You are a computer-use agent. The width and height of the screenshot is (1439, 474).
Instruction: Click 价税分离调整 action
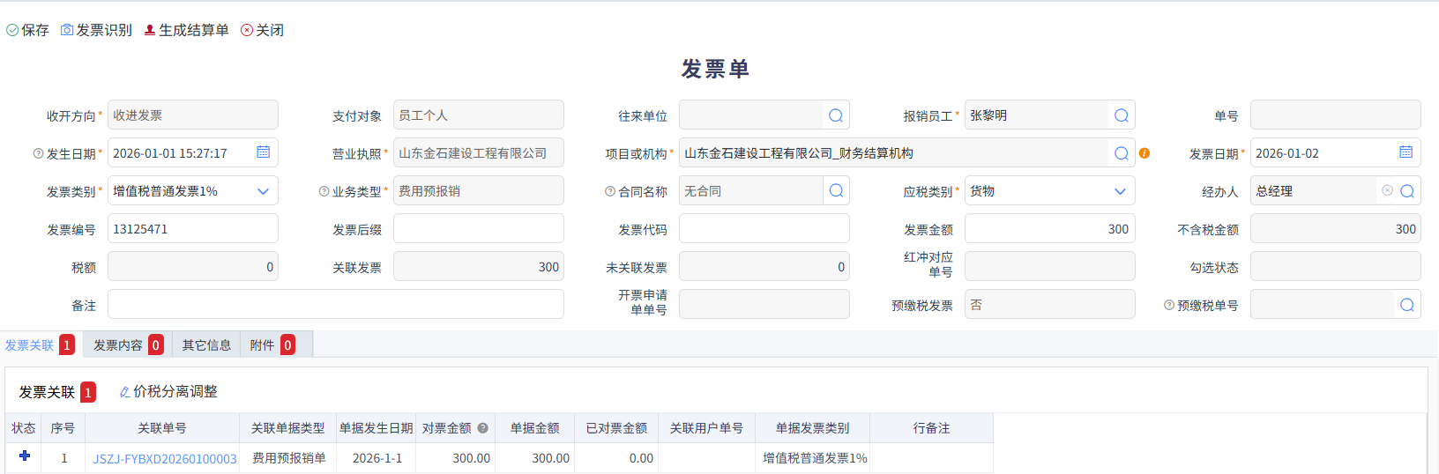pos(168,391)
